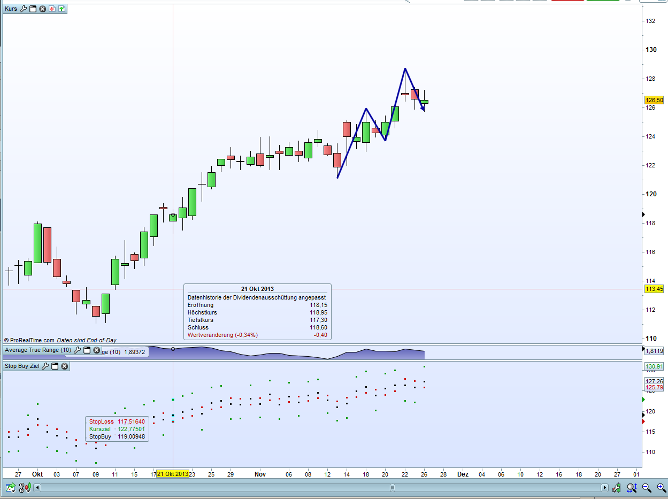The image size is (668, 499).
Task: Zoom in with the plus magnifier
Action: click(x=661, y=488)
